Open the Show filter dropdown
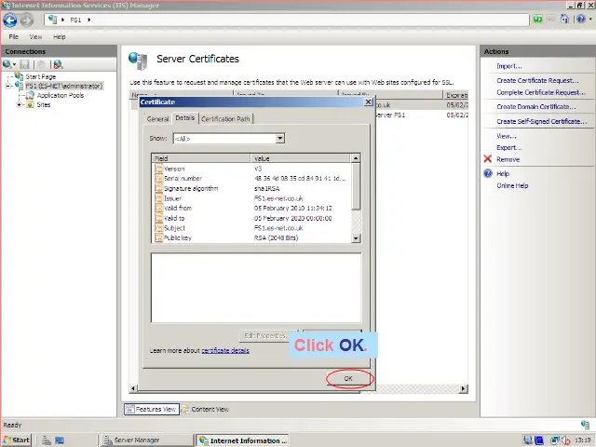Viewport: 596px width, 447px height. click(279, 139)
